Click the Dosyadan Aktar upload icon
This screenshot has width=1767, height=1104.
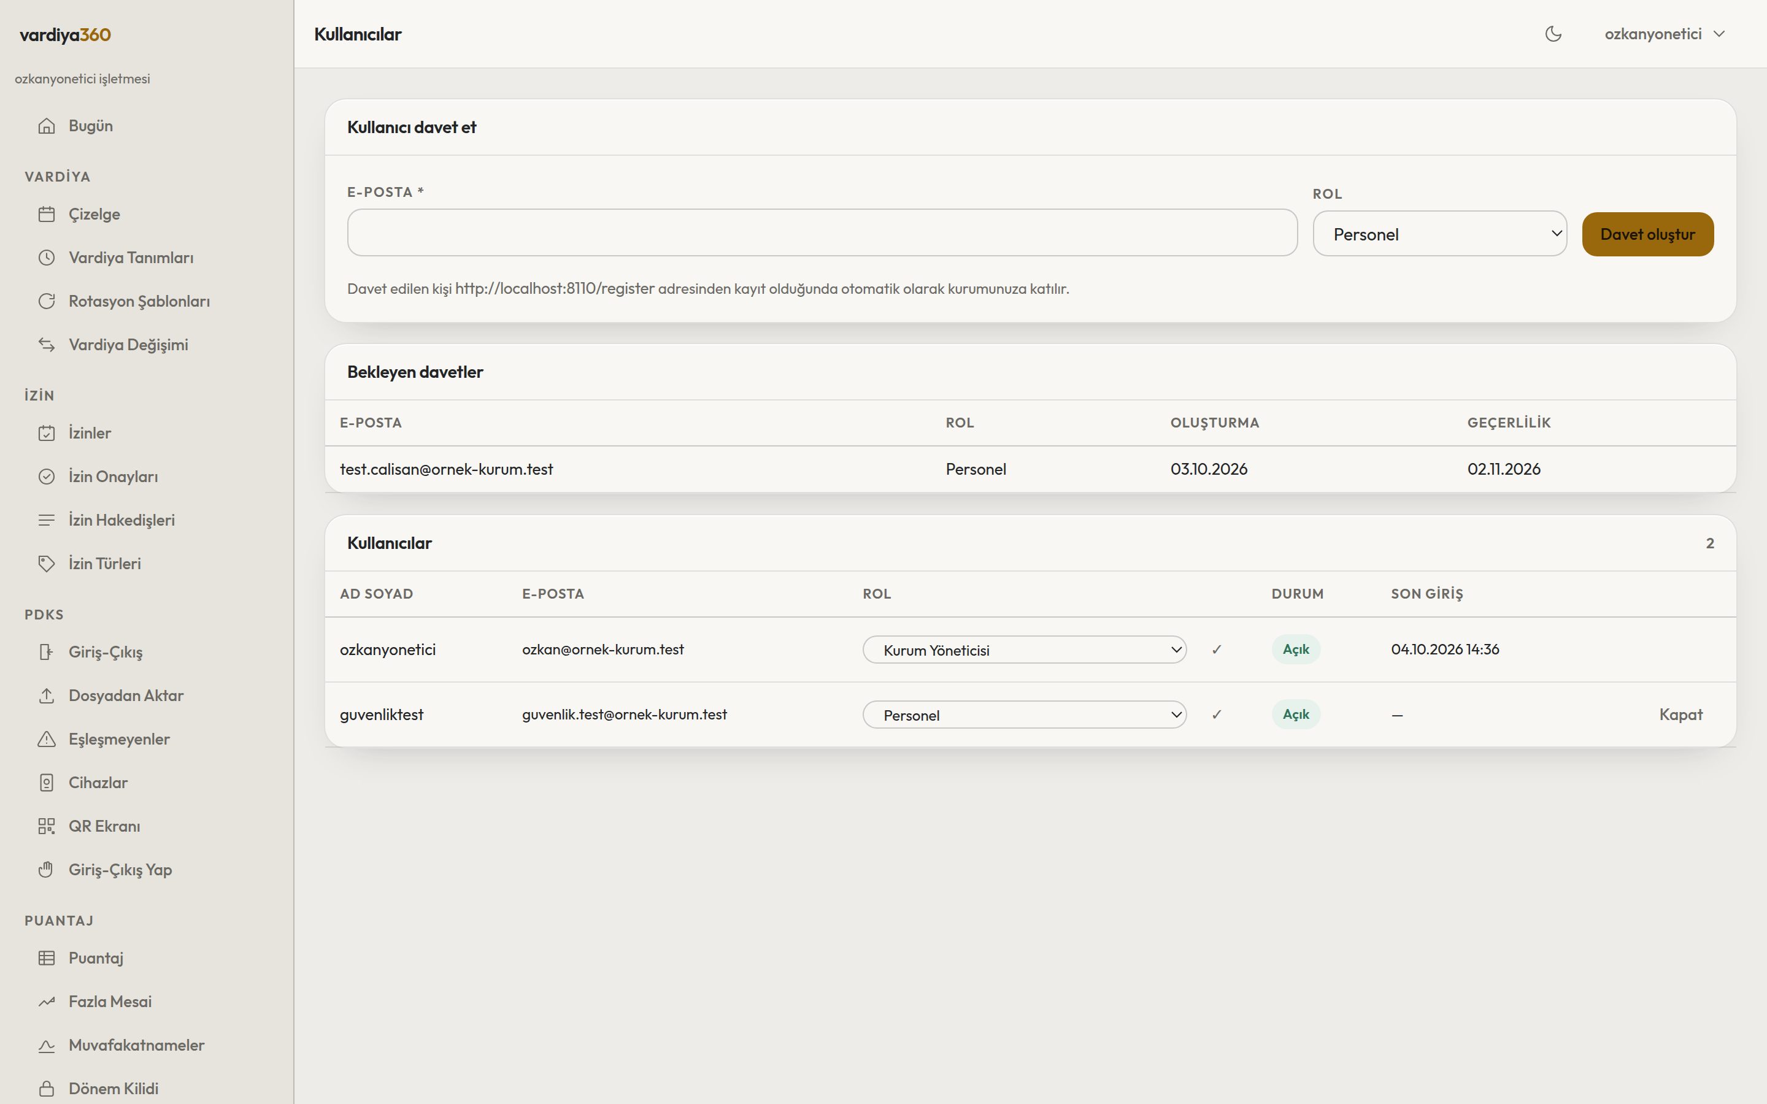click(47, 696)
